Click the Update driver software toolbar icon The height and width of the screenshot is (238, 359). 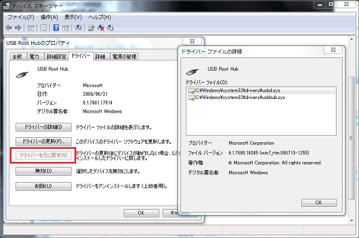[x=92, y=28]
